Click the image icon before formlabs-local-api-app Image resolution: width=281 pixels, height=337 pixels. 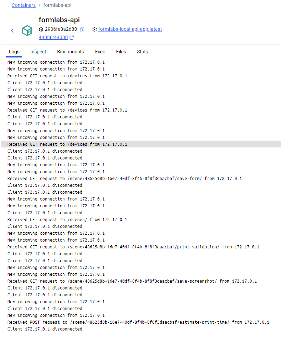pyautogui.click(x=94, y=29)
